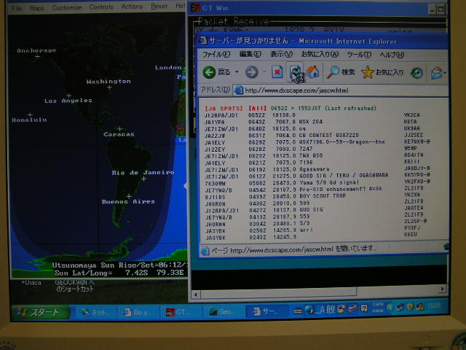The width and height of the screenshot is (466, 350).
Task: Open the ツール(T) menu
Action: pyautogui.click(x=359, y=55)
